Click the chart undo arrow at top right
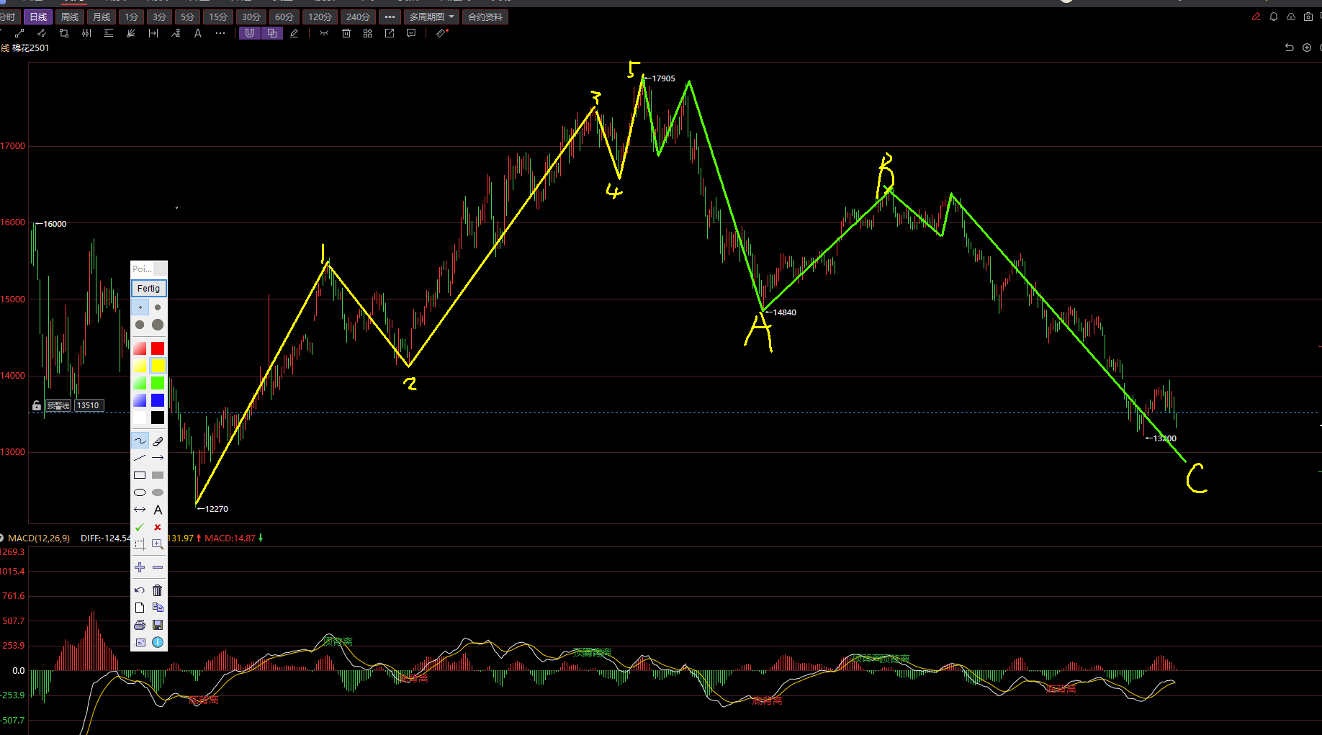 coord(1290,48)
